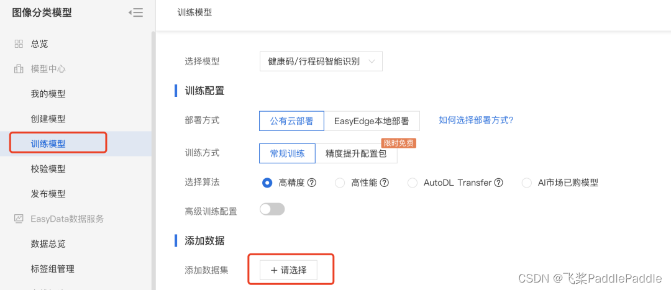Click the 限时免费 orange badge
671x290 pixels.
point(398,143)
